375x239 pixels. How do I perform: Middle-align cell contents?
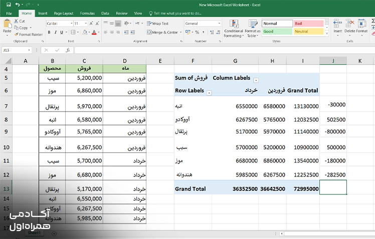point(112,23)
